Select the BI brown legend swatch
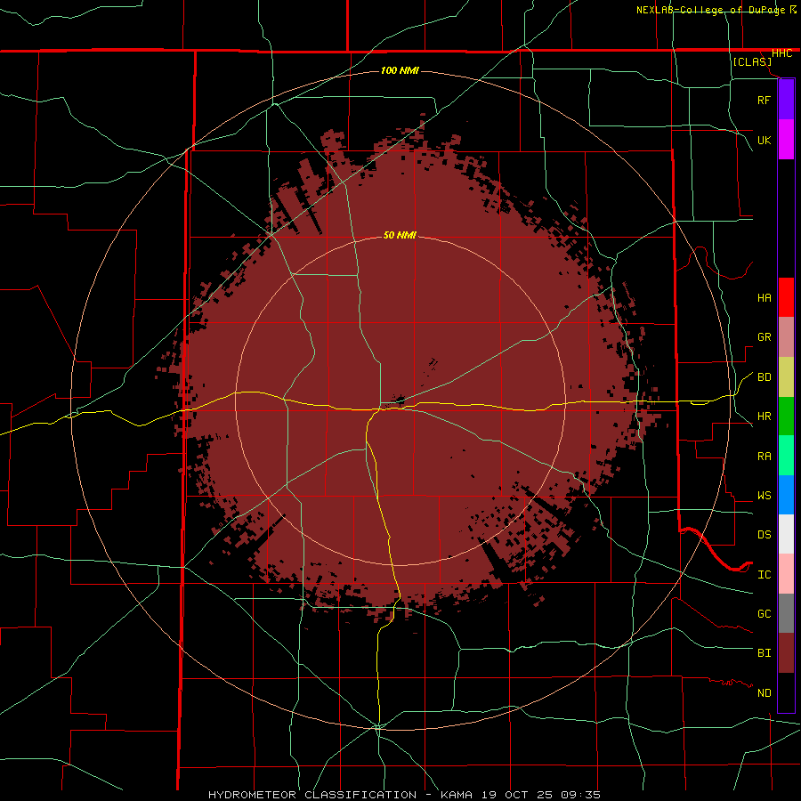The width and height of the screenshot is (801, 801). tap(786, 653)
